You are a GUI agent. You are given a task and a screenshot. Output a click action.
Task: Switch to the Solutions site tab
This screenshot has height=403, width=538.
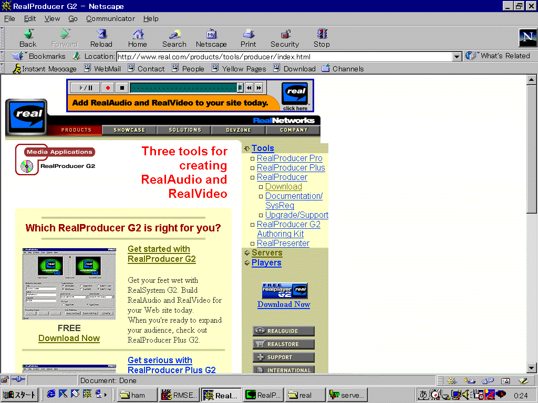pos(185,130)
